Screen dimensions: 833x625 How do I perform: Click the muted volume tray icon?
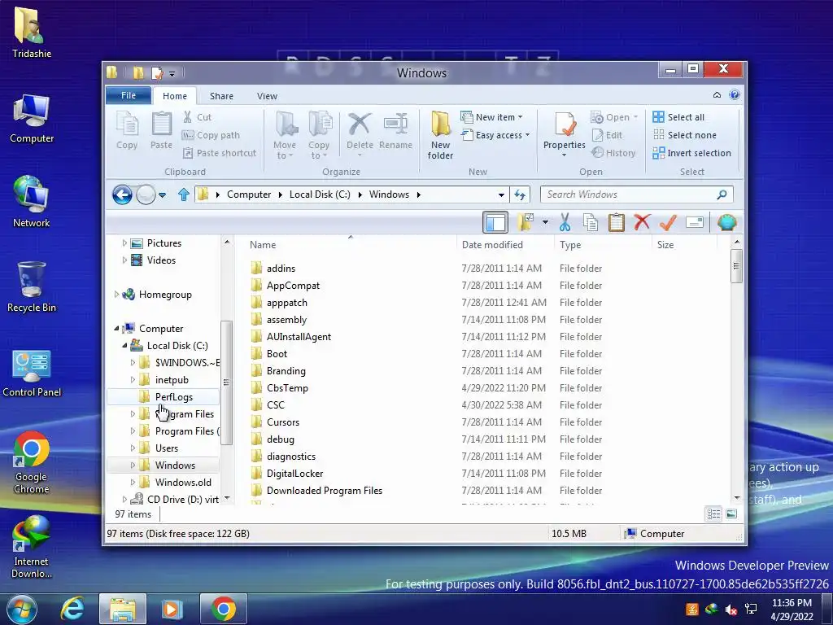[731, 609]
